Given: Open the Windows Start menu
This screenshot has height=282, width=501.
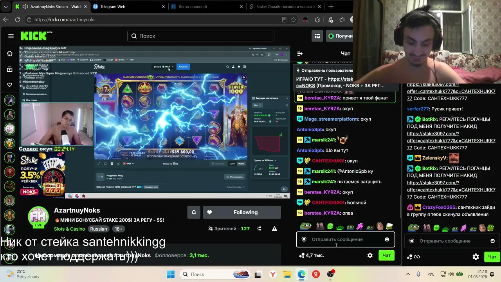Looking at the screenshot, I should [x=171, y=275].
